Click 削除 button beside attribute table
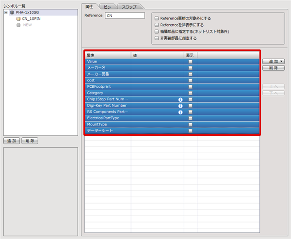The image size is (291, 239). [x=274, y=68]
